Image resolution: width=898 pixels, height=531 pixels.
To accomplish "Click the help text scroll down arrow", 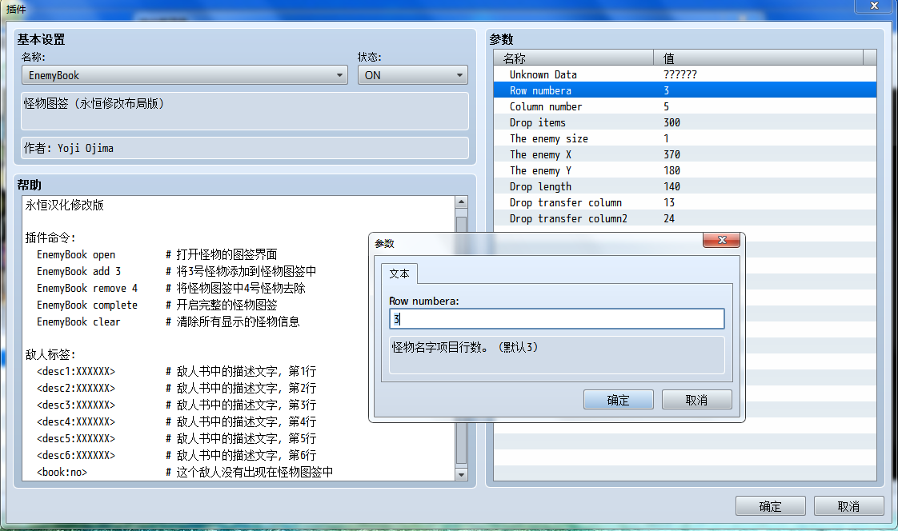I will (x=461, y=474).
